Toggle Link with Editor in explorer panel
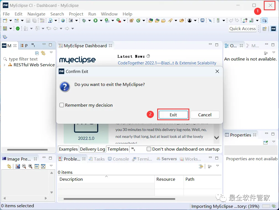 coord(43,53)
